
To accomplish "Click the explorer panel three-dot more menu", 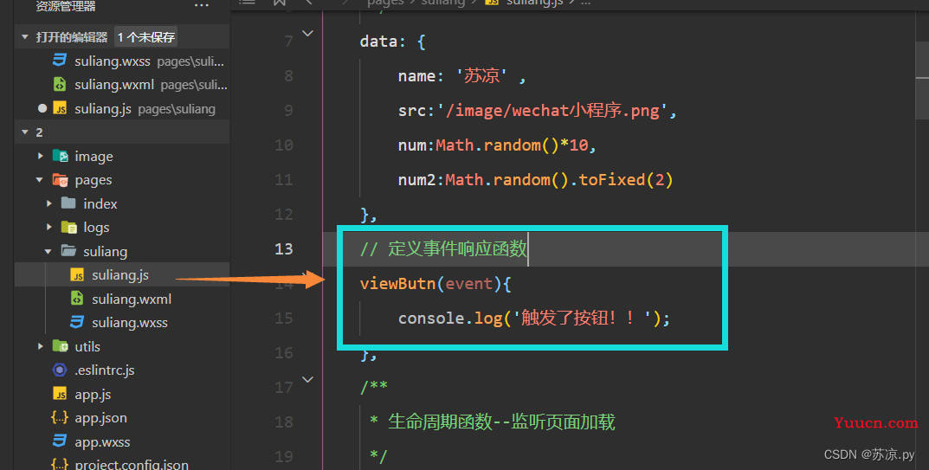I will (x=202, y=6).
